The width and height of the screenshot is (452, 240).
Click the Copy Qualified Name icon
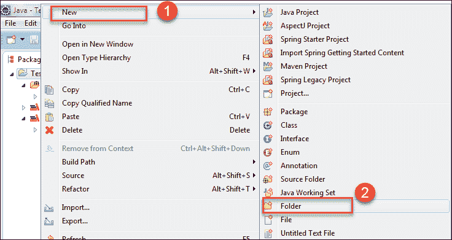coord(50,103)
